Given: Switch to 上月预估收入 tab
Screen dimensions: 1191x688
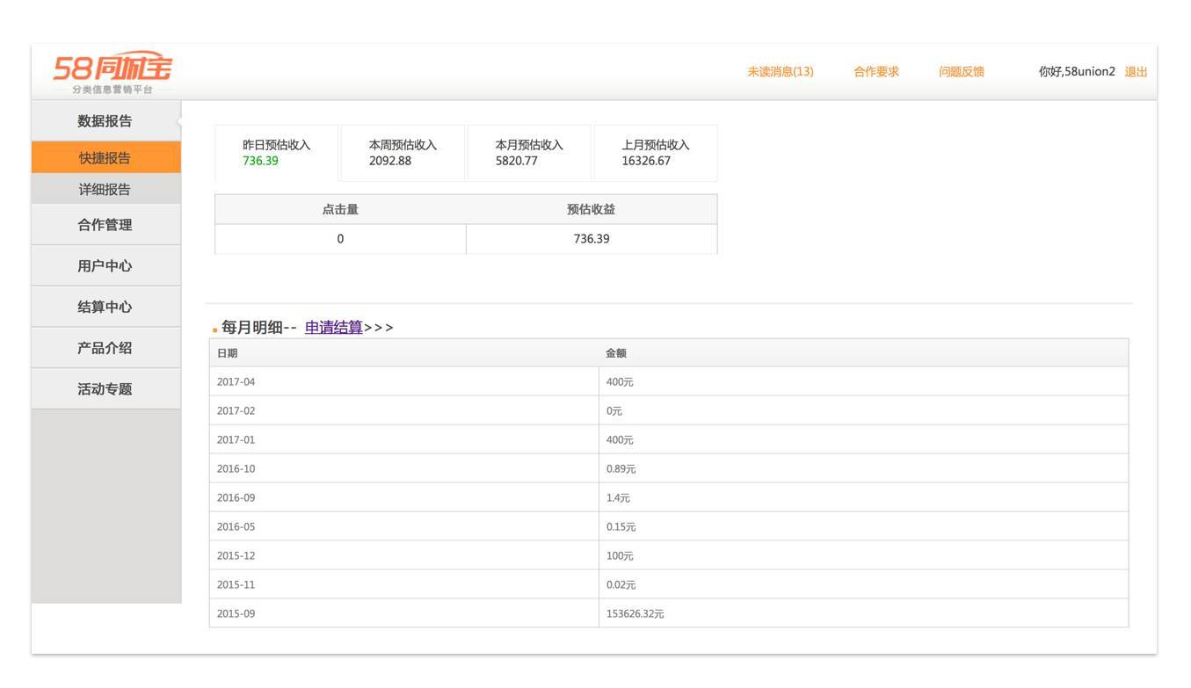Looking at the screenshot, I should 656,153.
